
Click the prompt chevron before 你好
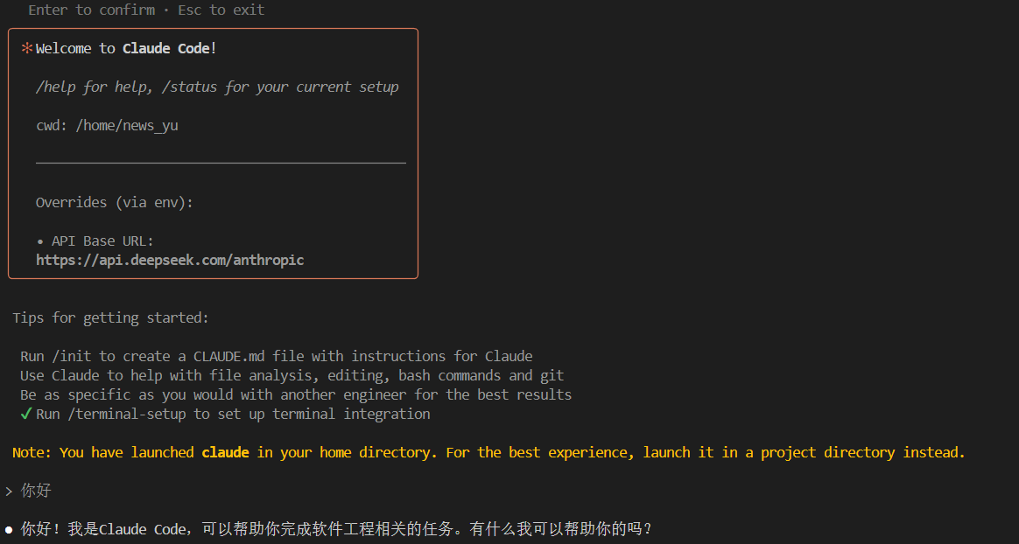click(9, 492)
